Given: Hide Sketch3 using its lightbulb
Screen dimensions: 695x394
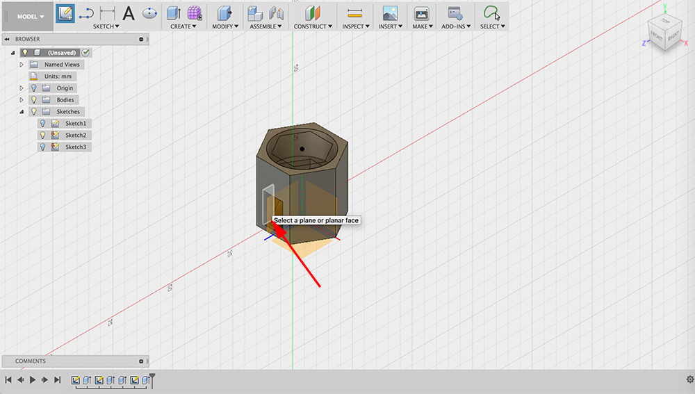Looking at the screenshot, I should click(42, 147).
